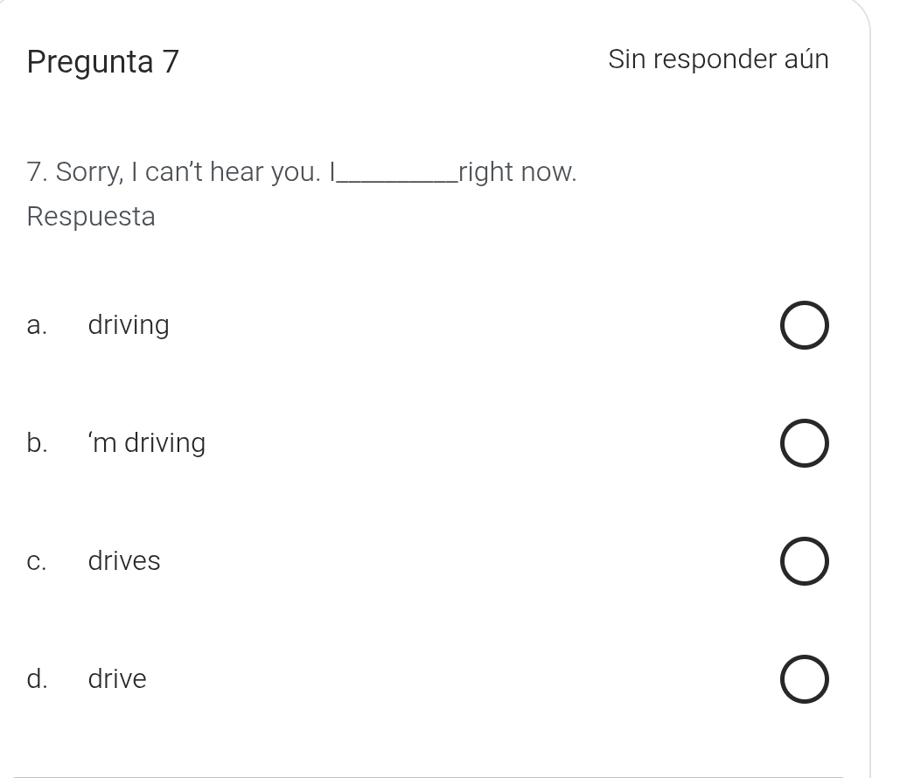The image size is (900, 778).
Task: Click the divider line below the answer options
Action: (429, 776)
